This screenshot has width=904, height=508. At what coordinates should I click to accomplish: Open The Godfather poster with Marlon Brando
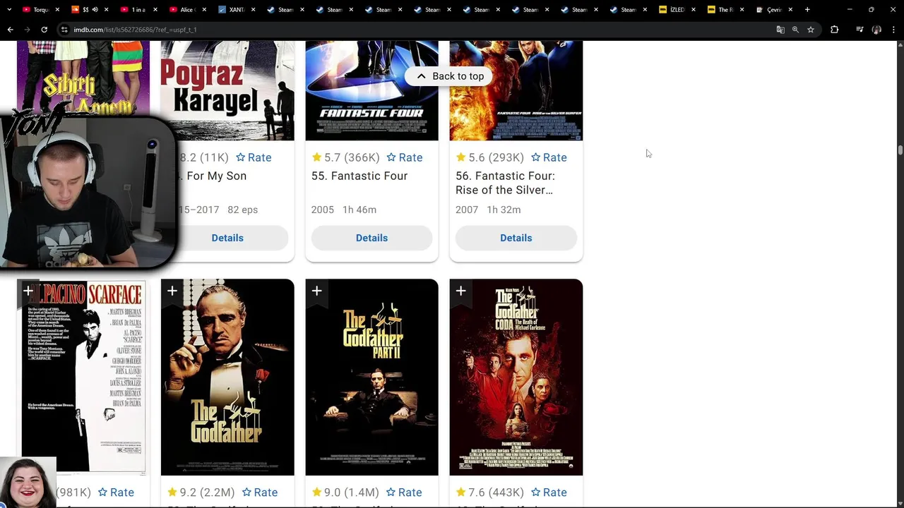pos(227,377)
